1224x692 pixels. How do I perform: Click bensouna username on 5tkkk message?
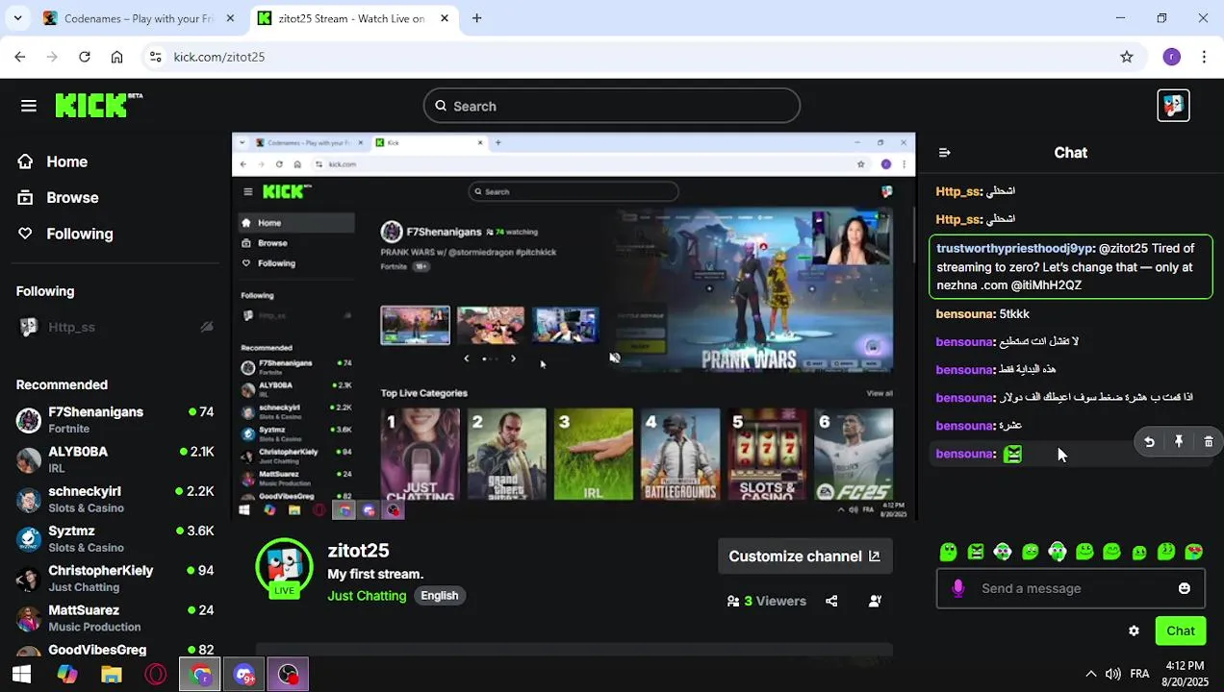964,314
